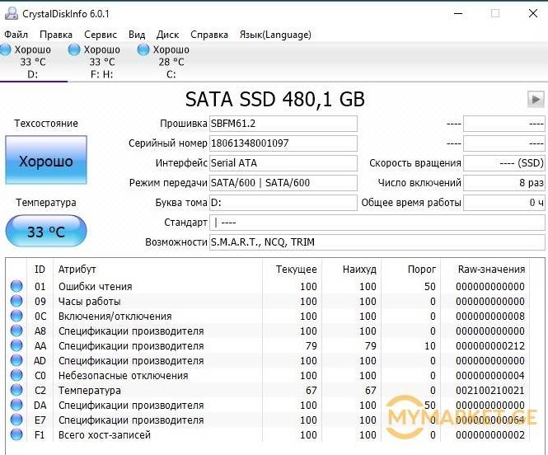The image size is (548, 455).
Task: Click the Прошивка field SBFM61.2
Action: [x=283, y=124]
